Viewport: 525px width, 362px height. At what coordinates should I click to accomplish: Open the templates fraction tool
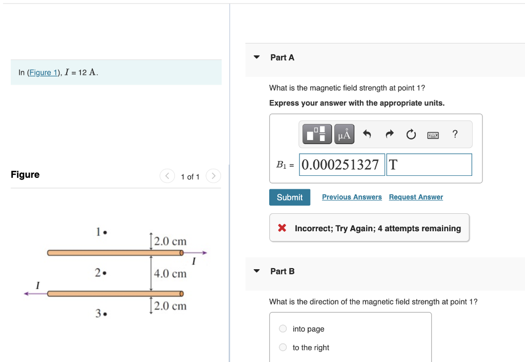click(317, 134)
